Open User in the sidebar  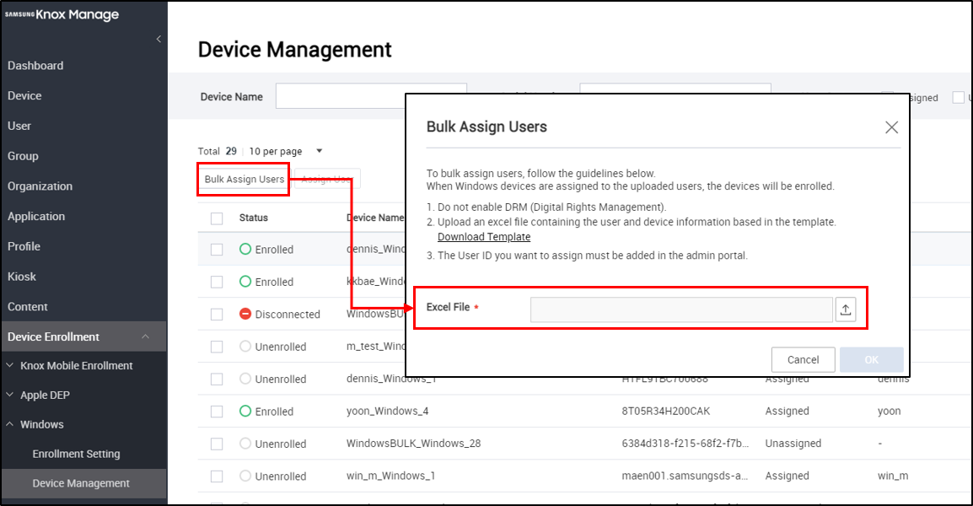tap(19, 126)
